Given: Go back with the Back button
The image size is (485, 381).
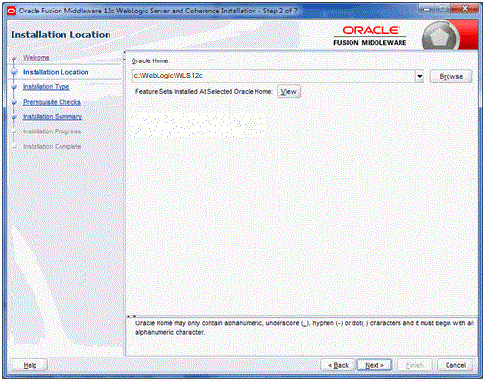Looking at the screenshot, I should [x=338, y=365].
